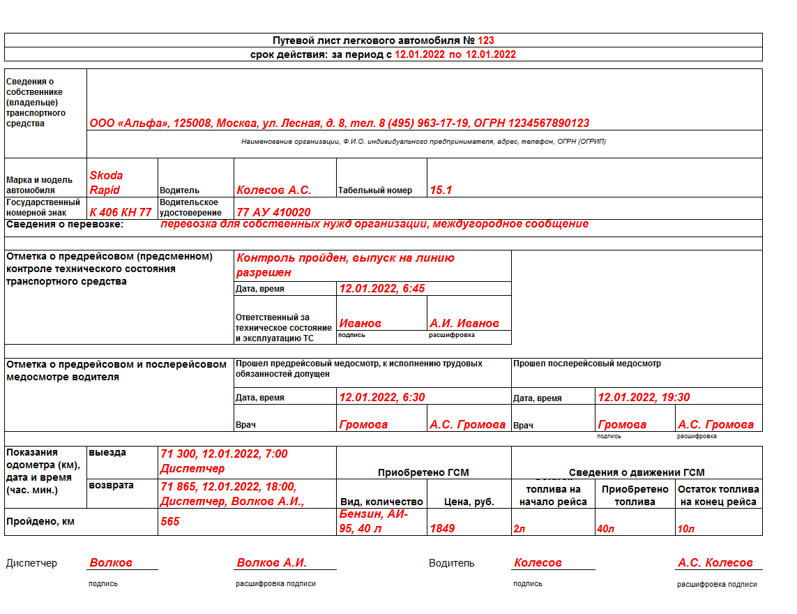797x614 pixels.
Task: Click the fuel type cell Бензин, АИ-95, 40 л
Action: click(381, 521)
